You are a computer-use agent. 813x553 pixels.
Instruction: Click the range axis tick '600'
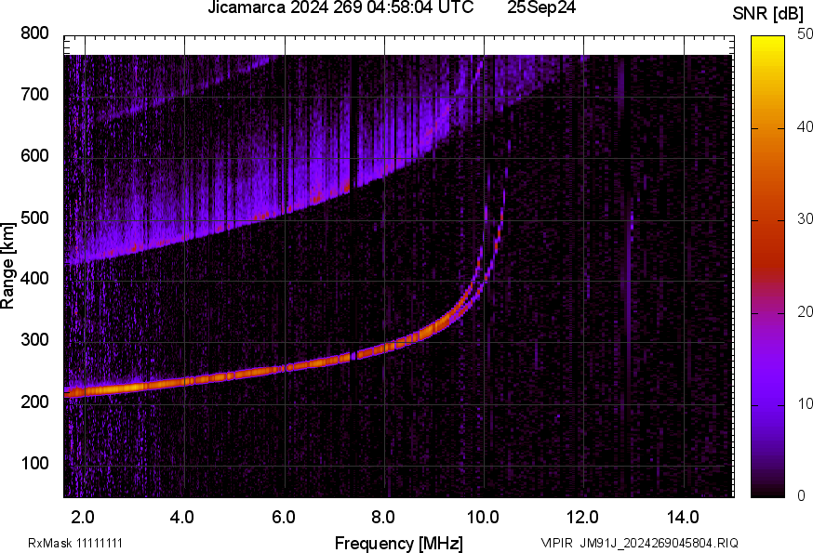pos(34,156)
